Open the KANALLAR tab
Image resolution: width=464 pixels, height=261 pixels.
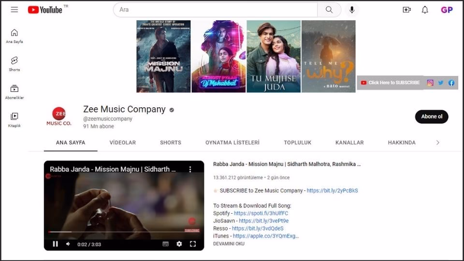(349, 143)
